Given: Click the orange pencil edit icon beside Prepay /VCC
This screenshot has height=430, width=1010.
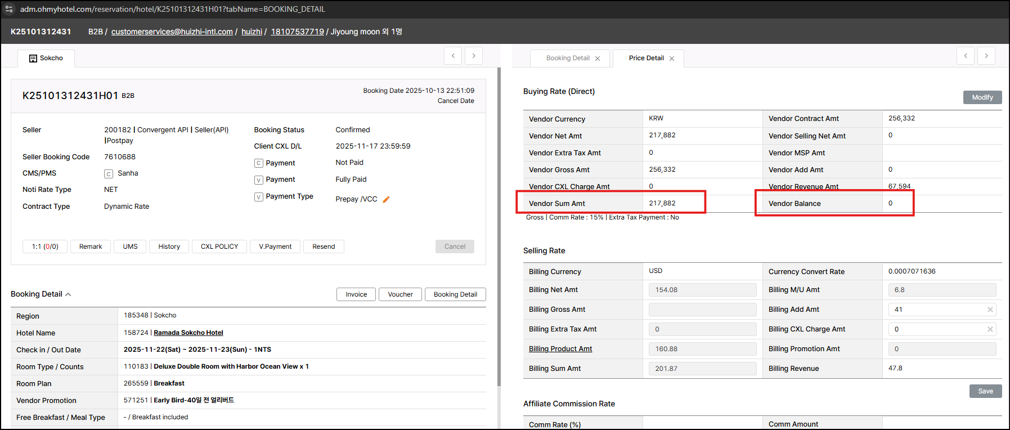Looking at the screenshot, I should (386, 199).
